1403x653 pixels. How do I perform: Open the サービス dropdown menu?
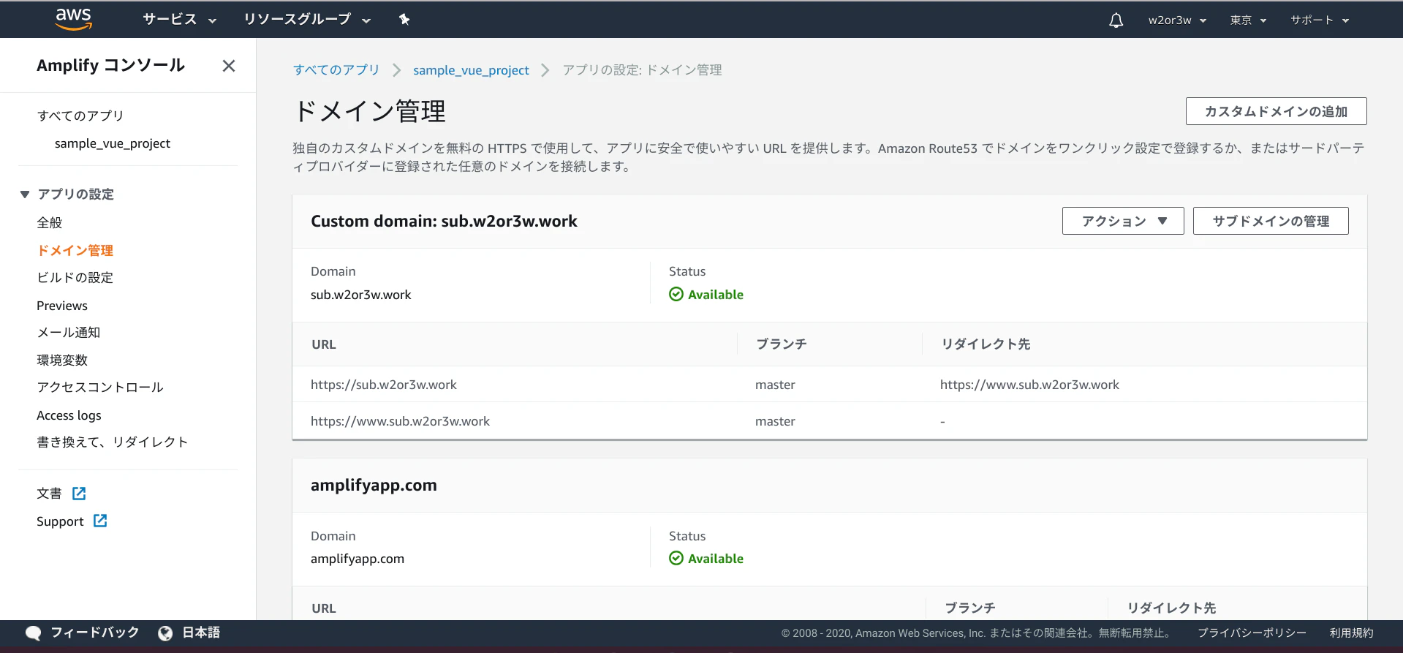180,20
